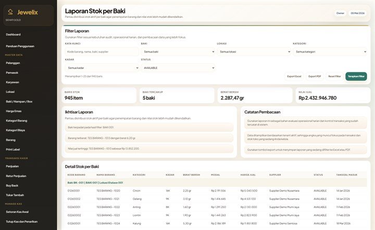
Task: Click the 1,60 gr weight cell
Action: pos(187,207)
